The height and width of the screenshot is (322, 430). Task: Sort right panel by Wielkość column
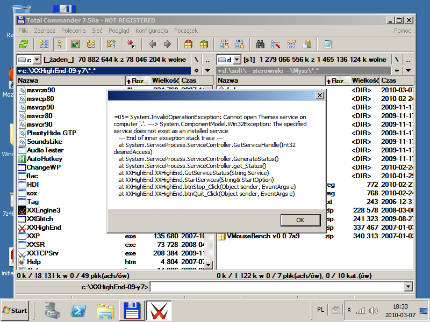pyautogui.click(x=365, y=80)
